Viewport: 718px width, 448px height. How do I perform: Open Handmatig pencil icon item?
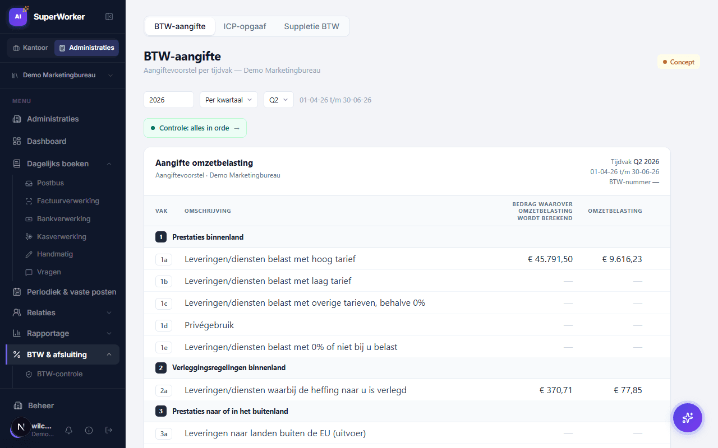[x=29, y=254]
